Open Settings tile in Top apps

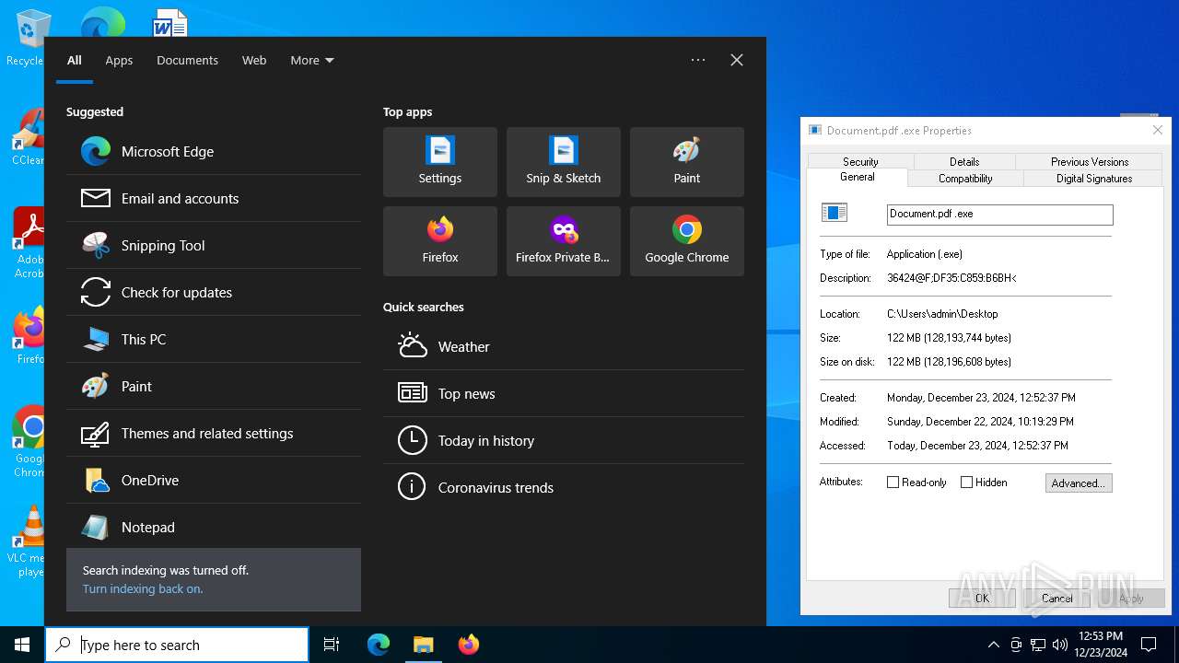tap(440, 162)
